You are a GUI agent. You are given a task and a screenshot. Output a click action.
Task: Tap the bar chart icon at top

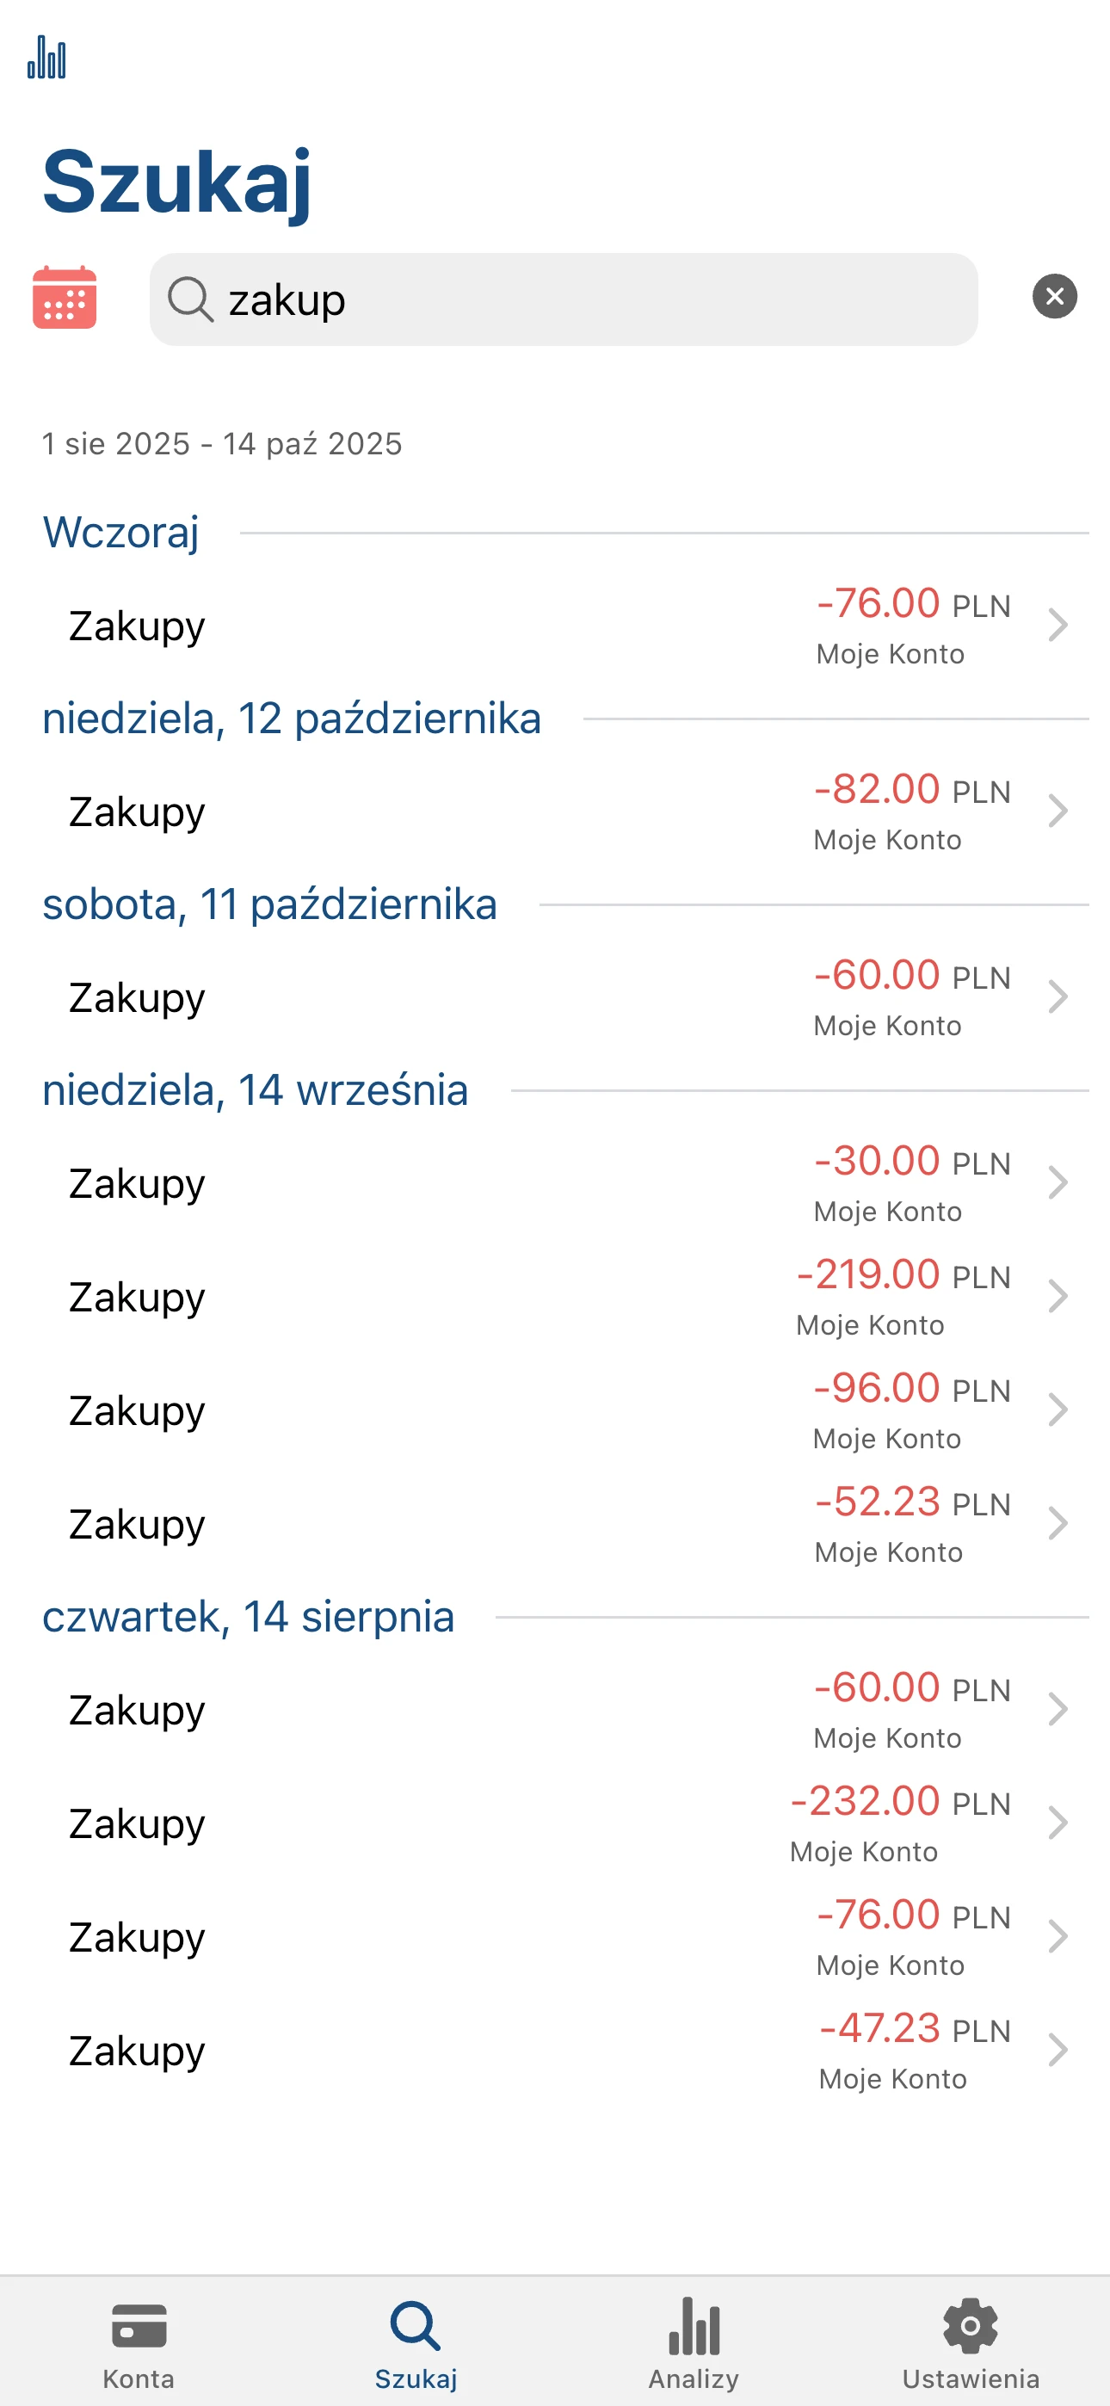tap(46, 58)
